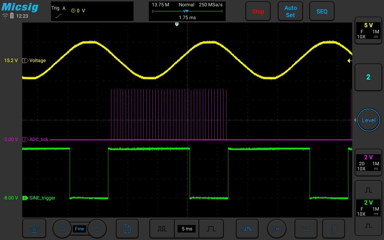Click the 13.75 M memory depth readout
Screen dimensions: 384x240
[x=160, y=5]
